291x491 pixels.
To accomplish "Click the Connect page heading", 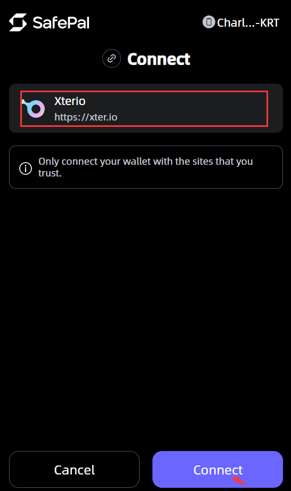I will point(159,59).
